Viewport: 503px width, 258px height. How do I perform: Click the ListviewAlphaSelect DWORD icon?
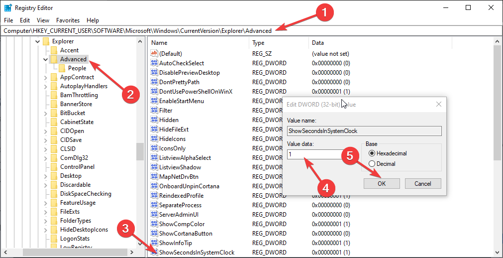[154, 158]
